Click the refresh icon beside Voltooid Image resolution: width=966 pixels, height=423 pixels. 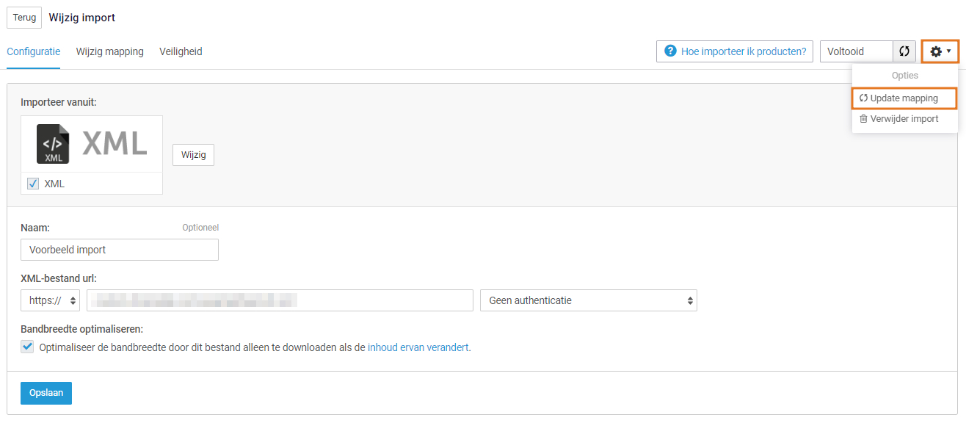click(904, 51)
